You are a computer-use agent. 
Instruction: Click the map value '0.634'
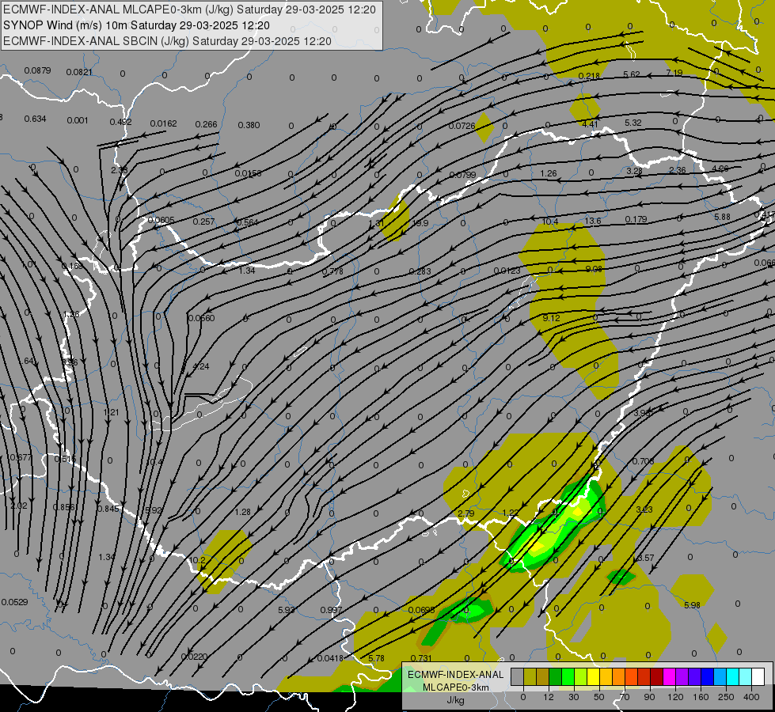pyautogui.click(x=35, y=119)
